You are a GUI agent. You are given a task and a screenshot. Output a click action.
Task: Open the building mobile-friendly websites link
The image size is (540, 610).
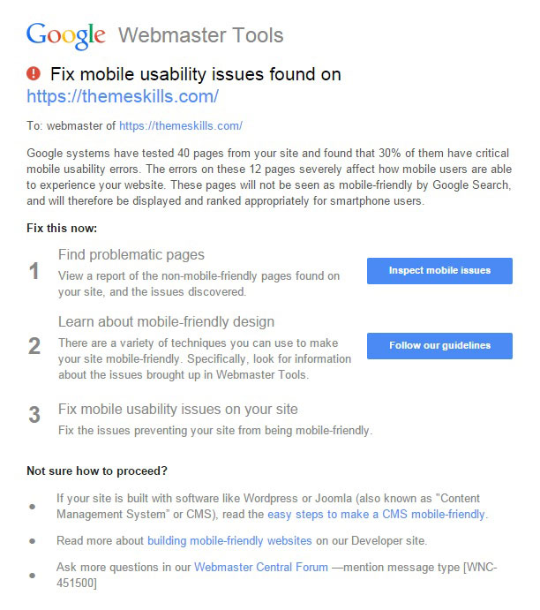(229, 541)
